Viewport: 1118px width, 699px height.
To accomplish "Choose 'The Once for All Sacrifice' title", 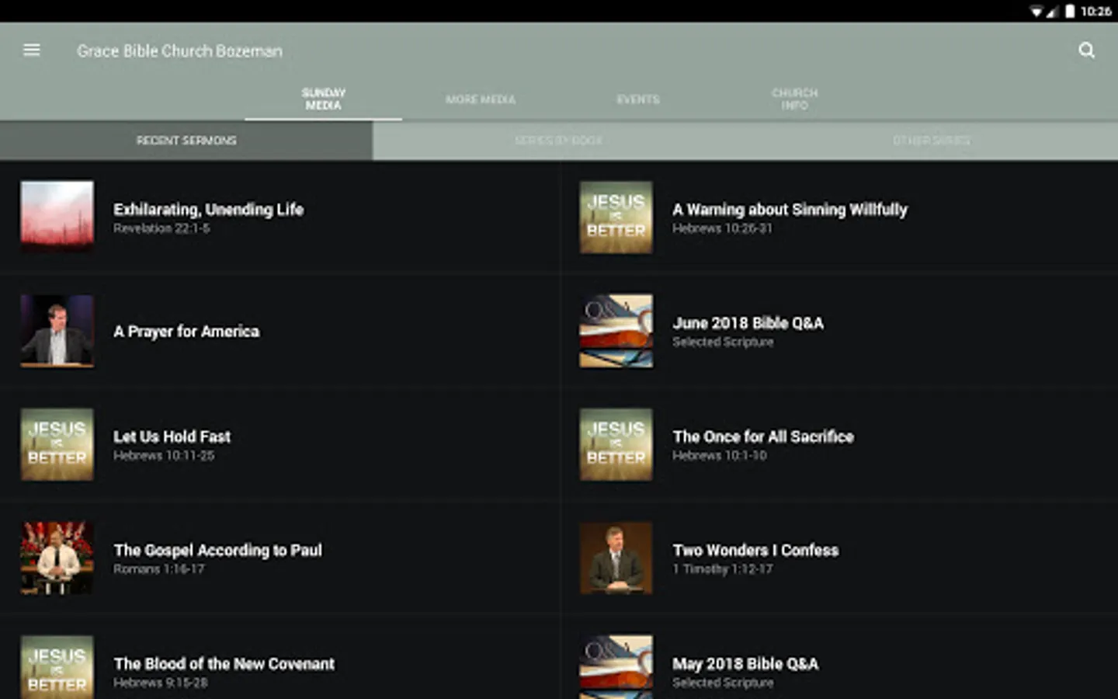I will tap(763, 436).
